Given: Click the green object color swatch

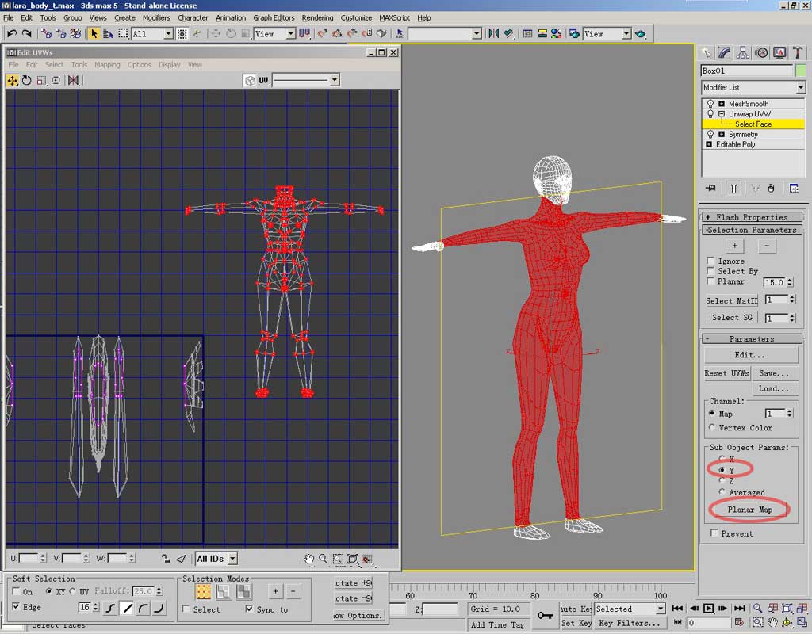Looking at the screenshot, I should point(800,71).
